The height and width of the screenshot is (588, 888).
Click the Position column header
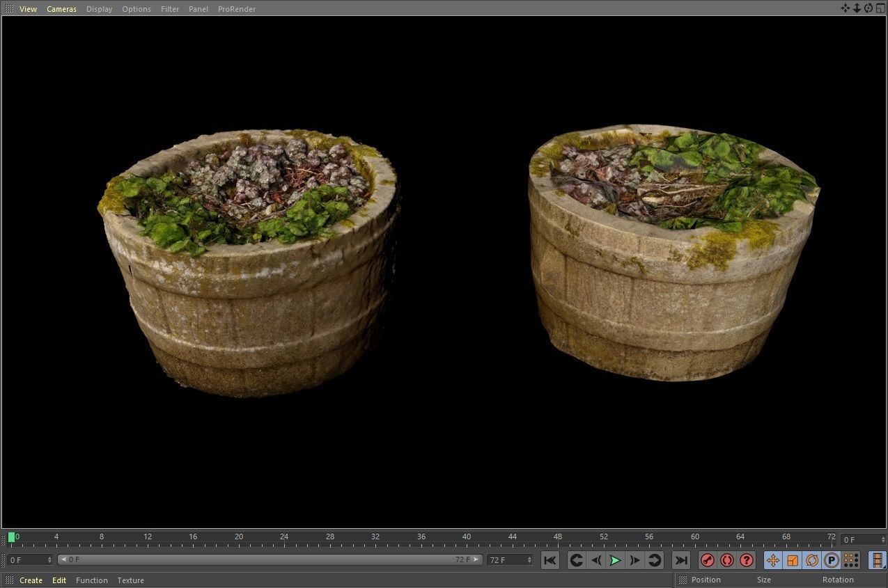(x=706, y=580)
